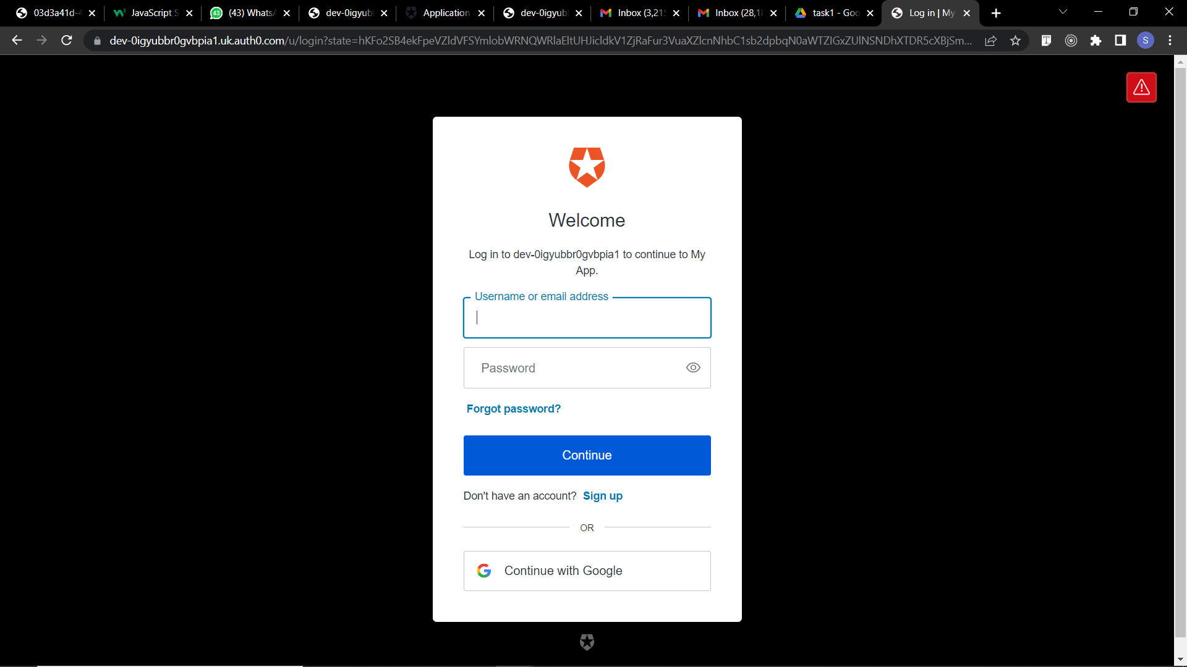Click the red warning alert icon
1187x667 pixels.
[1141, 87]
